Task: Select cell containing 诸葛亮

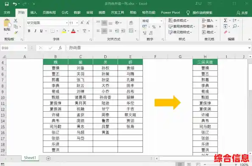Action: (81, 97)
